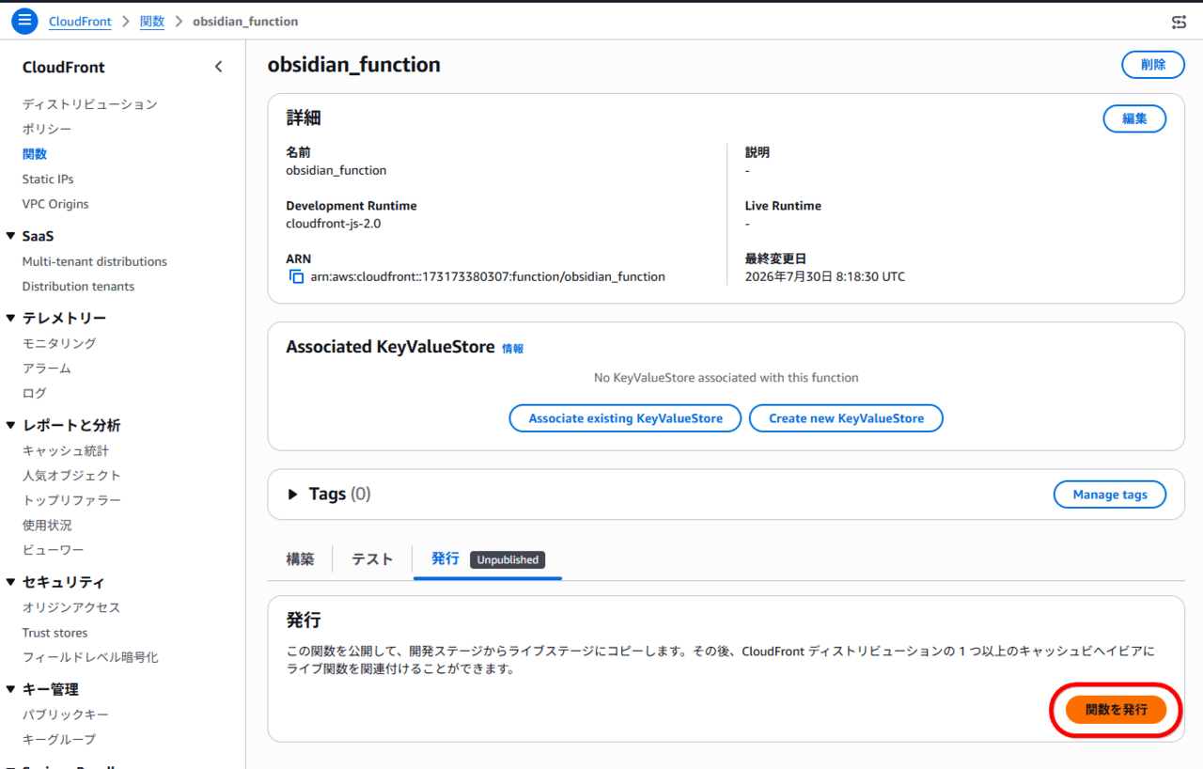Click the cloudfront-js-2.0 runtime value

tap(334, 224)
